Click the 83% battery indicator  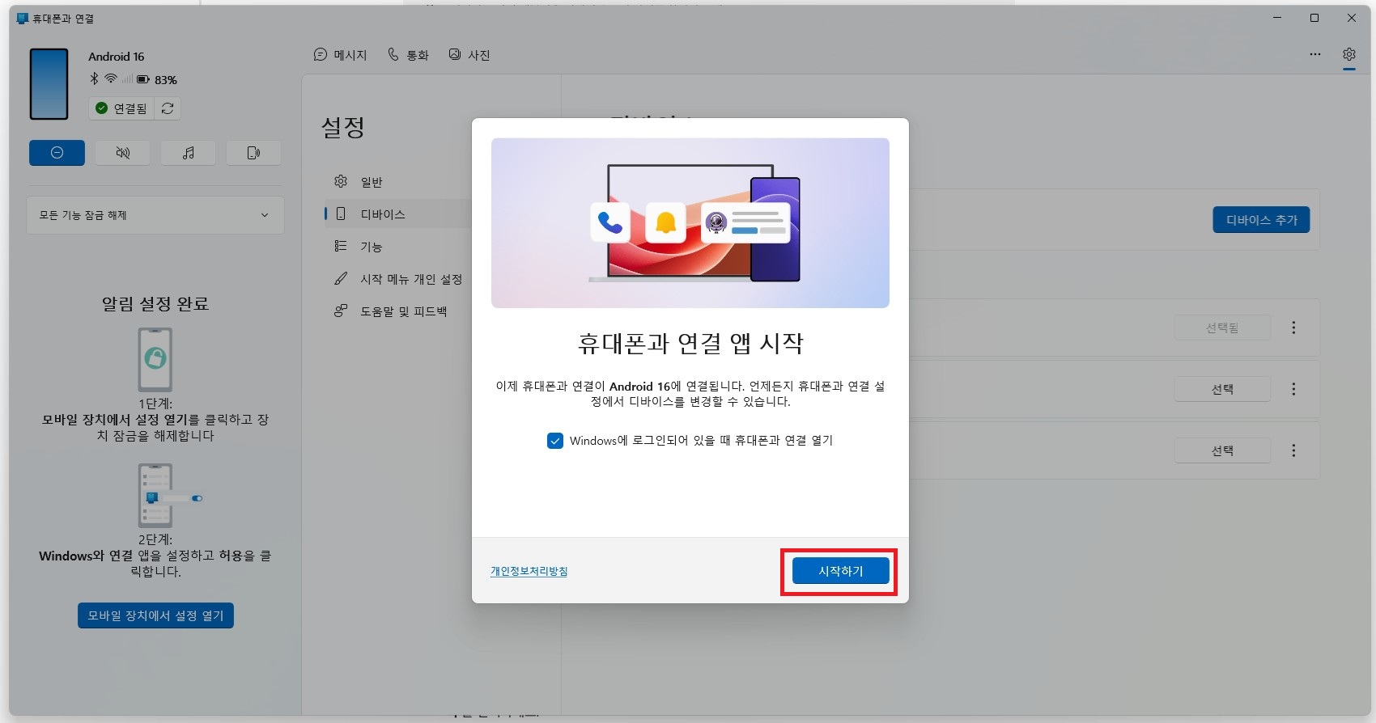pyautogui.click(x=157, y=80)
